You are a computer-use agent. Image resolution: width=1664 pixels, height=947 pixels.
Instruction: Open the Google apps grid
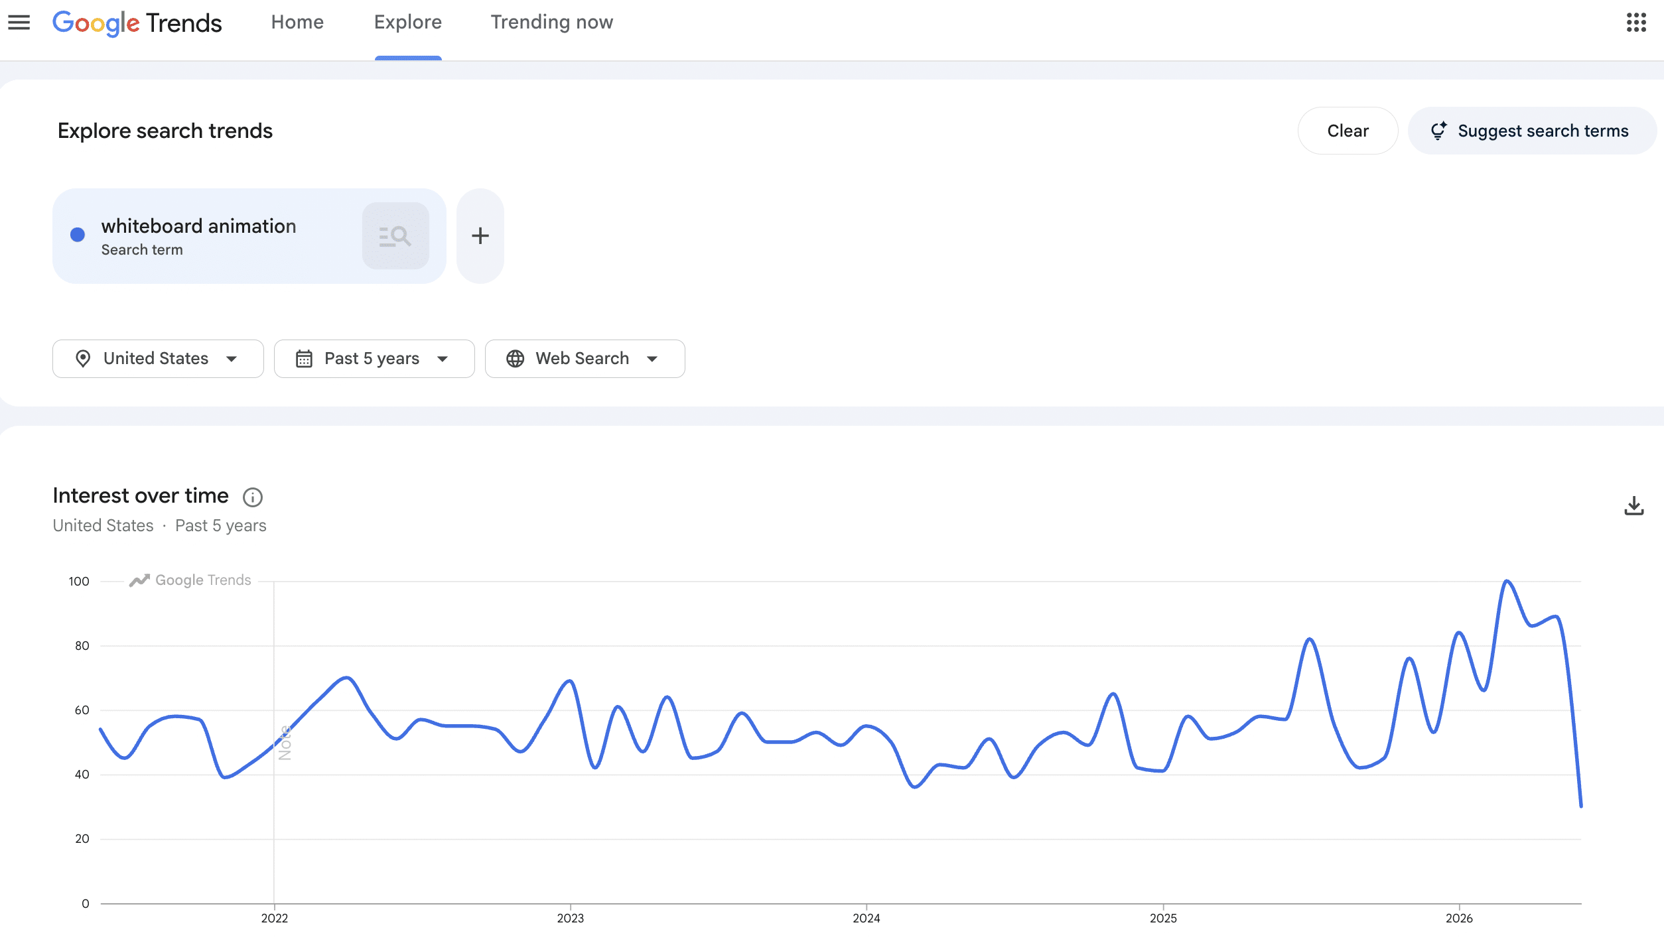click(1636, 23)
